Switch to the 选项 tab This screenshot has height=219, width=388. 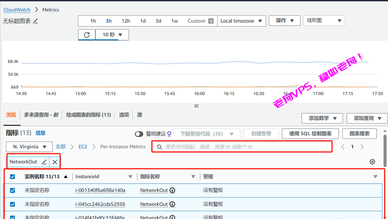[124, 115]
